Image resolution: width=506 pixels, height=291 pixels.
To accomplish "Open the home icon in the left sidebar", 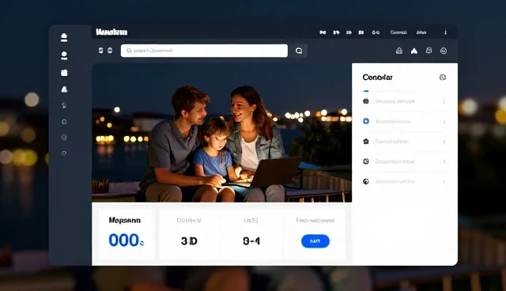I will click(64, 37).
